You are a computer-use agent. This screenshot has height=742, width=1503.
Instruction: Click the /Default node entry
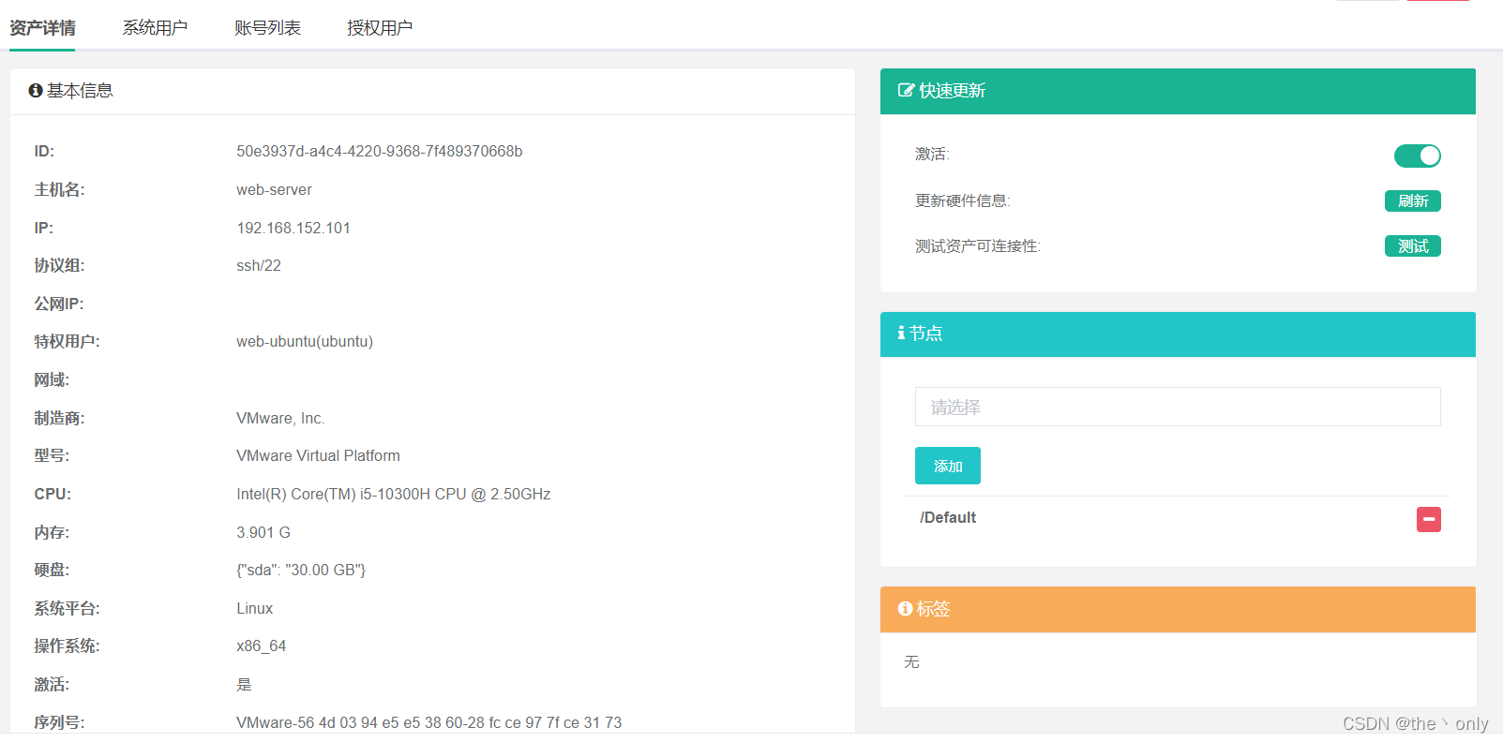pos(948,517)
